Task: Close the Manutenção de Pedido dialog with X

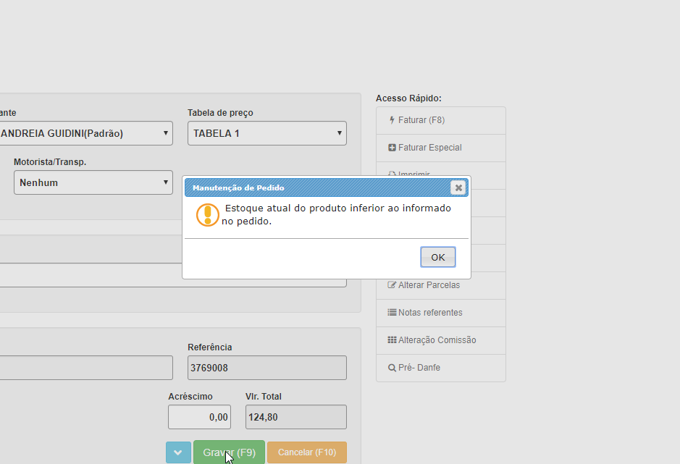Action: (x=458, y=188)
